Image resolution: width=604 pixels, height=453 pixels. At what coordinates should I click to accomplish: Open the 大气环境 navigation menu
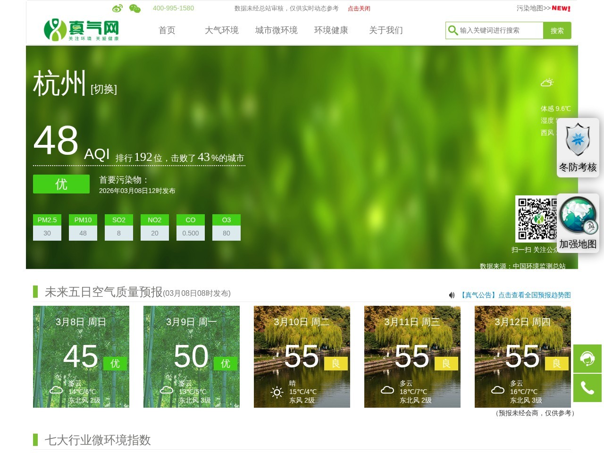click(222, 30)
